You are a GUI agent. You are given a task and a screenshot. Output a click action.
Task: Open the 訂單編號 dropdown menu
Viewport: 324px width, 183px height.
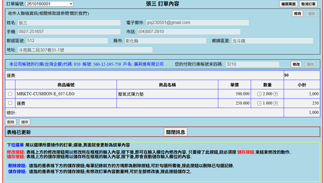49,4
